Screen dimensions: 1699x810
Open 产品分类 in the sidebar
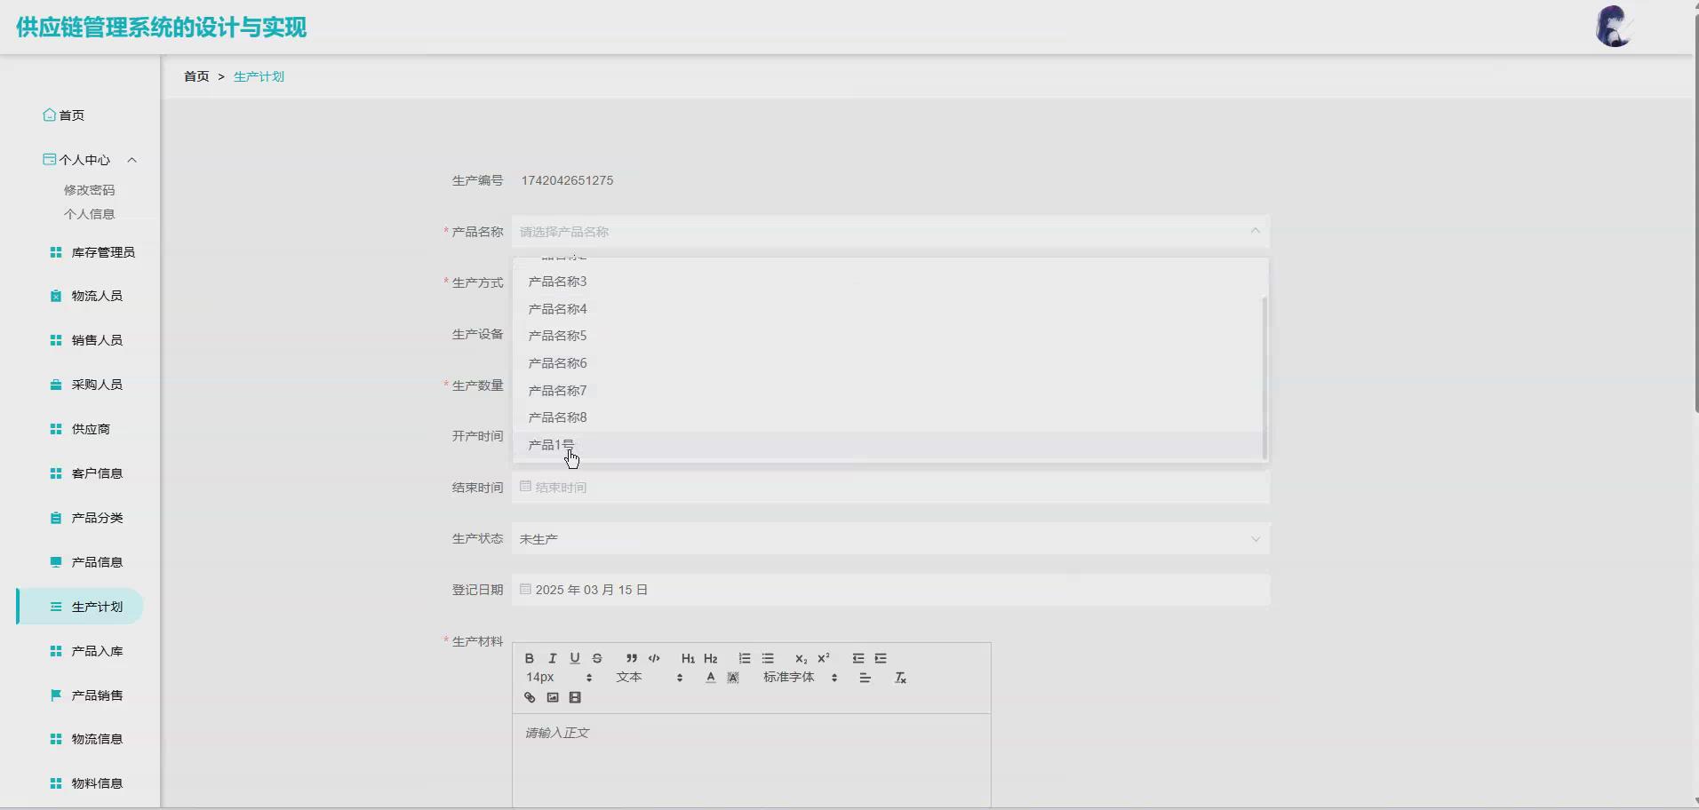click(x=86, y=518)
